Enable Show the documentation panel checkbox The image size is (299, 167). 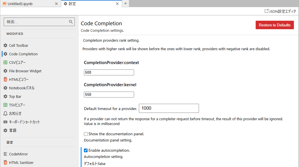tap(86, 134)
